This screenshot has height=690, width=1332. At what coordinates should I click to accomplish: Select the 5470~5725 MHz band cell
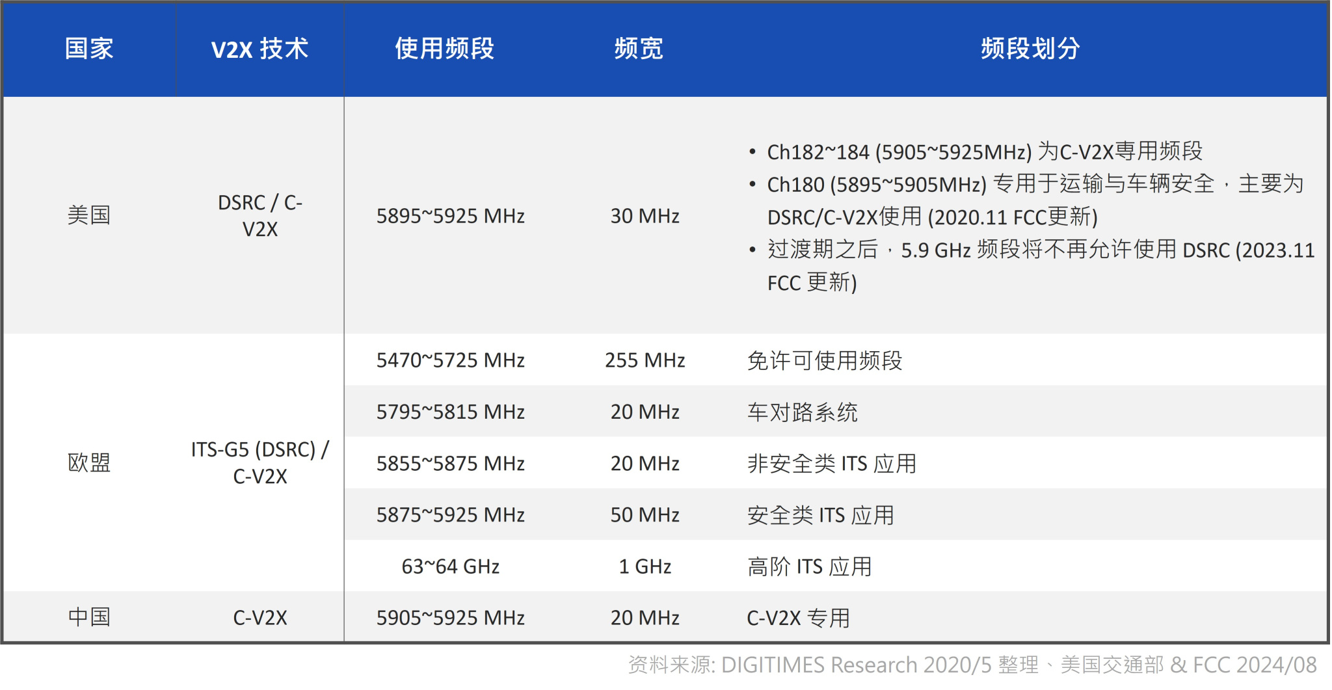(450, 360)
